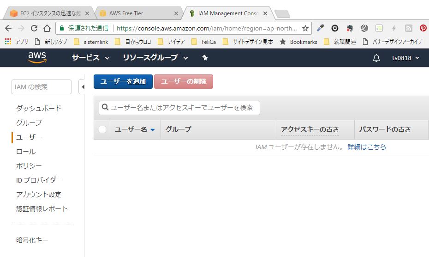Click the ユーザーの削除 button
The width and height of the screenshot is (429, 257).
click(184, 81)
